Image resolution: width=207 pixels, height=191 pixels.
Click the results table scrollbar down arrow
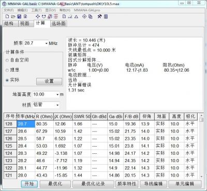pos(201,177)
